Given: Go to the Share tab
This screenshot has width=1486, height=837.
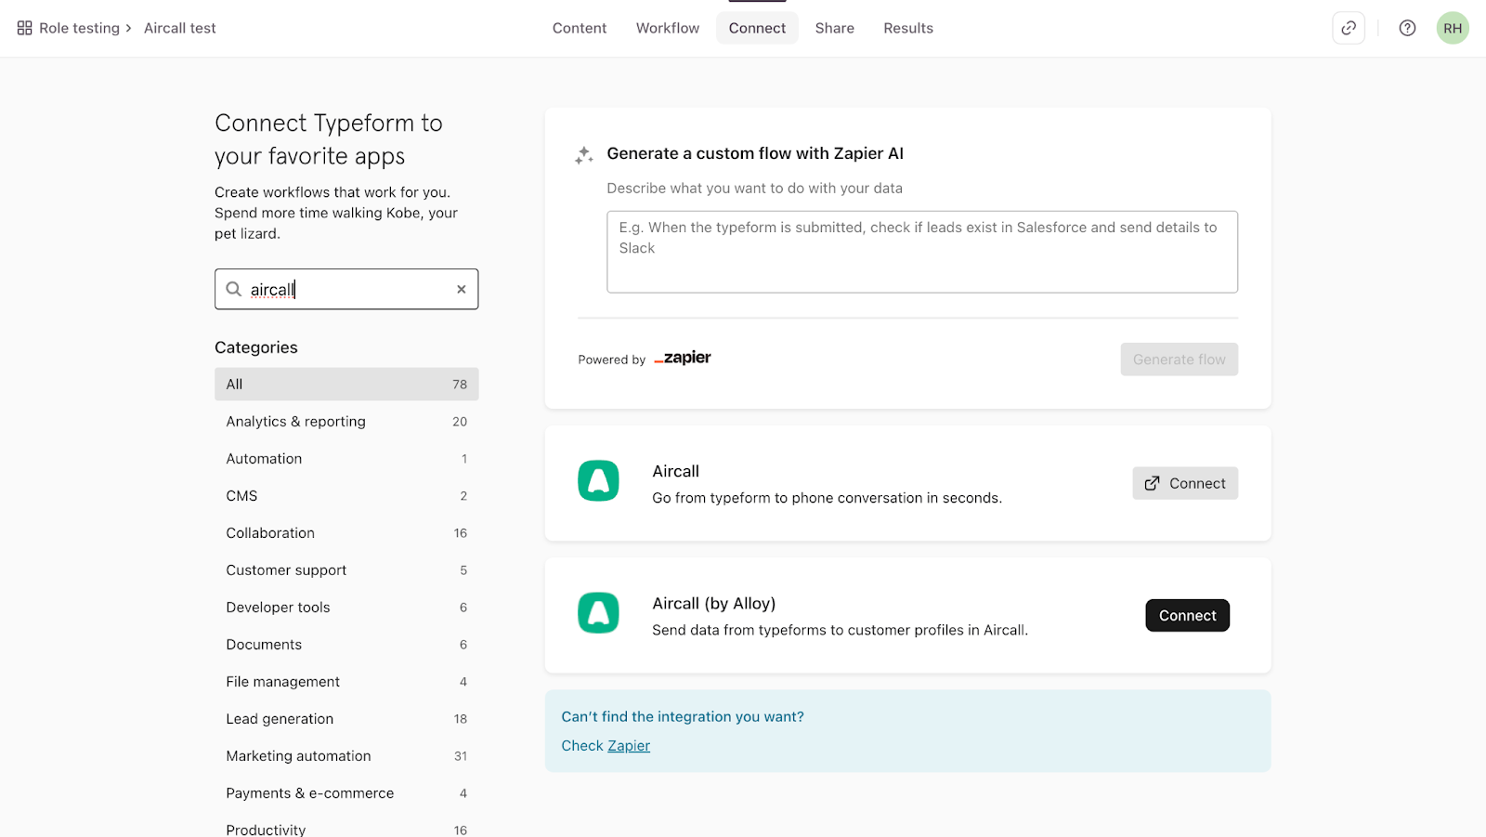Looking at the screenshot, I should click(835, 28).
